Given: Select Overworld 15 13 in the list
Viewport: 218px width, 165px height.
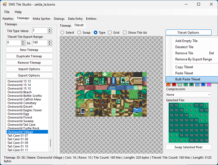Looking at the screenshot, I should coord(27,81).
